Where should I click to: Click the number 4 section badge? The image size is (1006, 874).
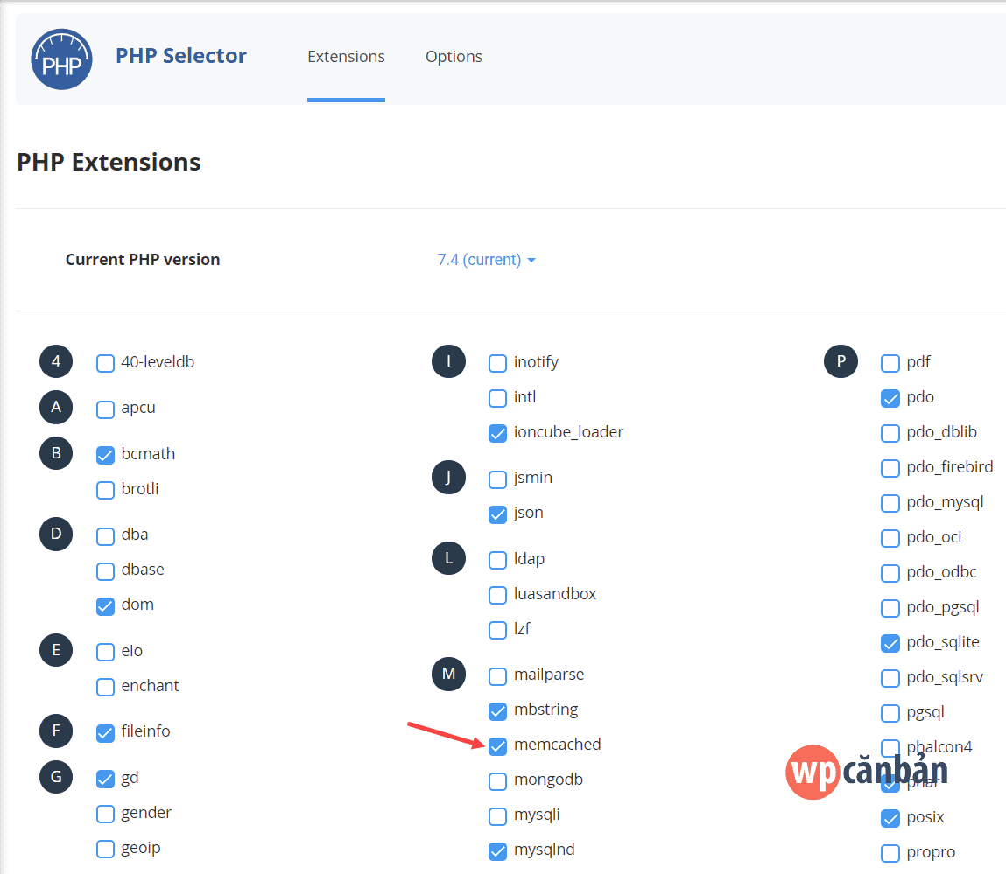[56, 361]
